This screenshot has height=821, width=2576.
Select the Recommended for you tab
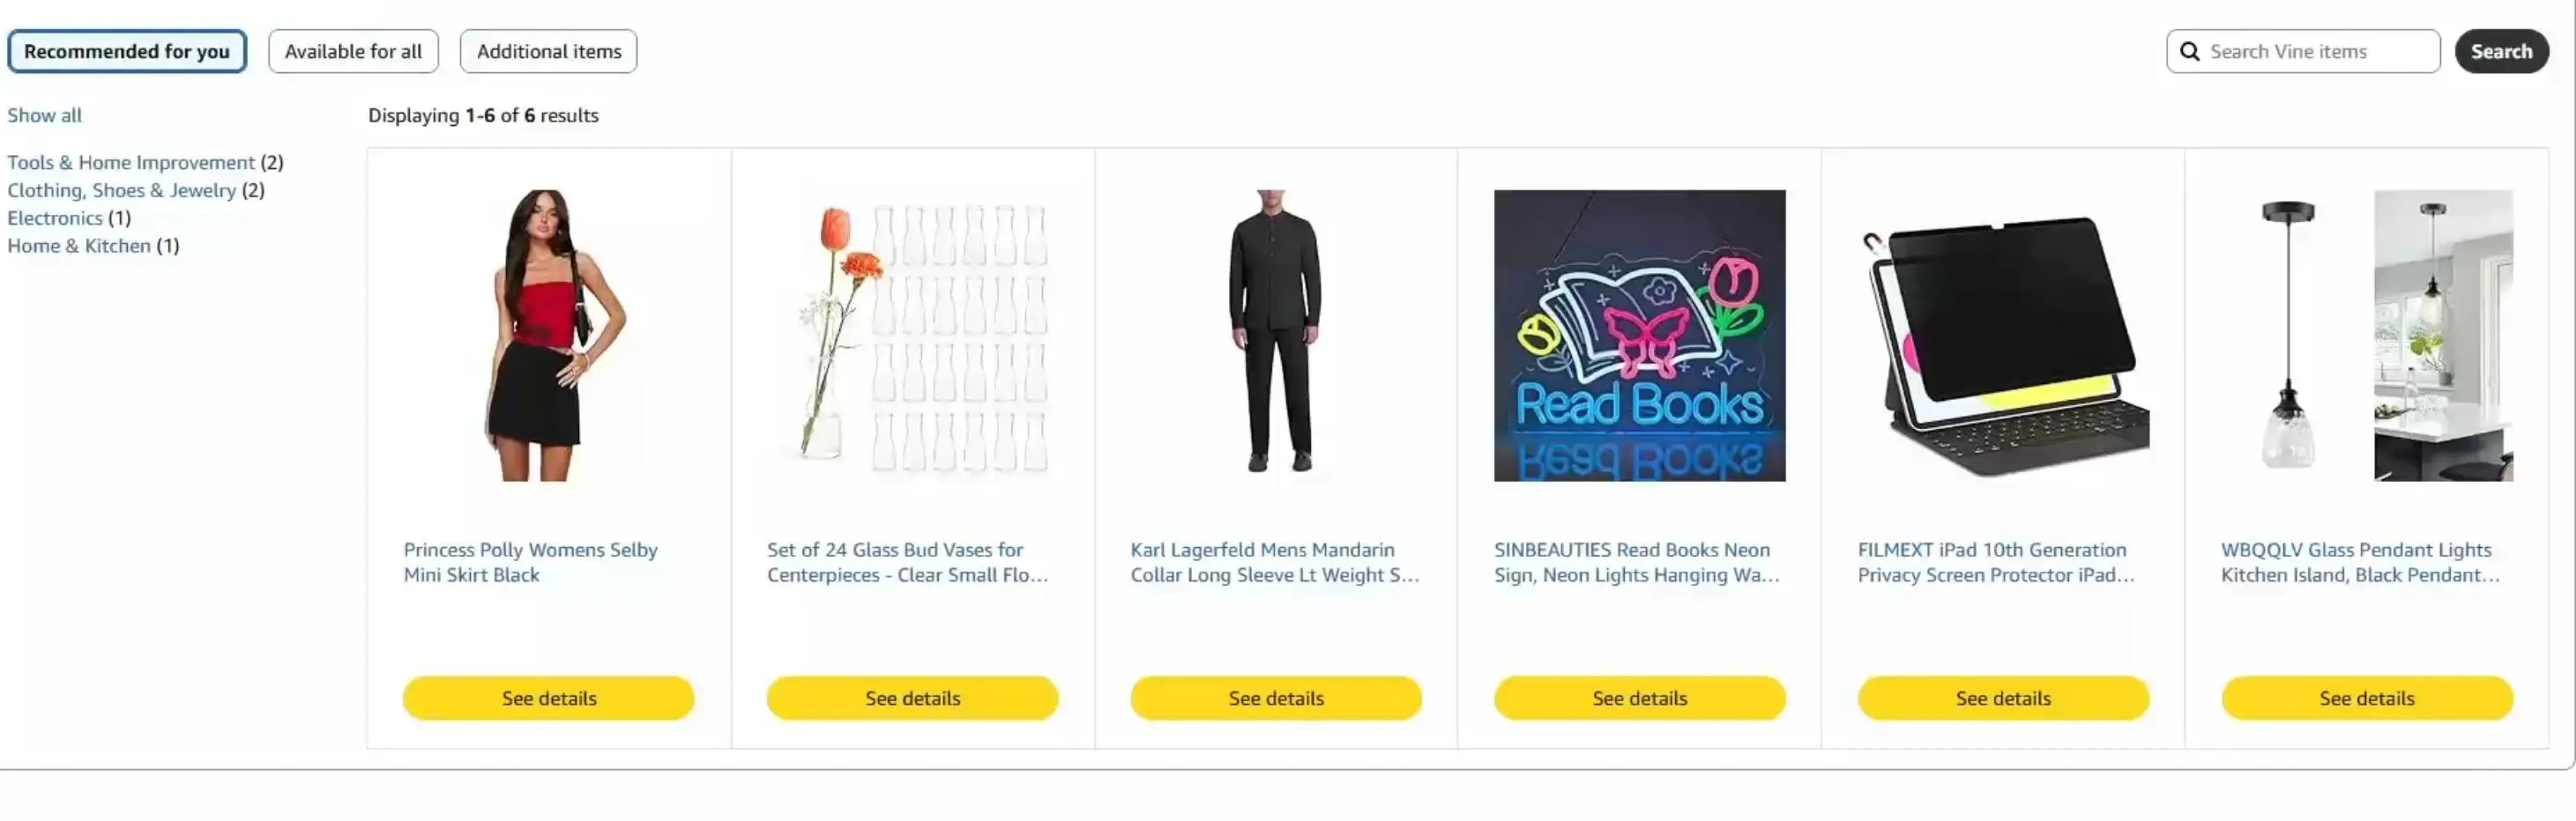(x=127, y=51)
